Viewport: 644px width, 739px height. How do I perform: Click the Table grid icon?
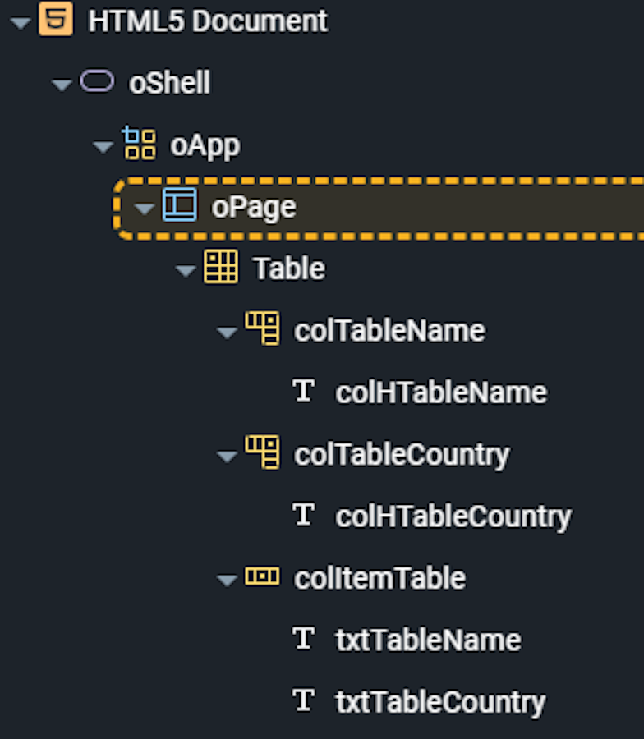[221, 267]
